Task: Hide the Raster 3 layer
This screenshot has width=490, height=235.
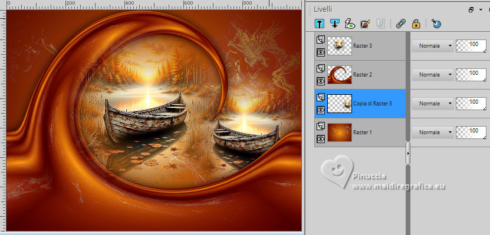Action: (321, 52)
